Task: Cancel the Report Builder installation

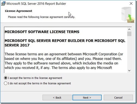Action: (x=118, y=97)
